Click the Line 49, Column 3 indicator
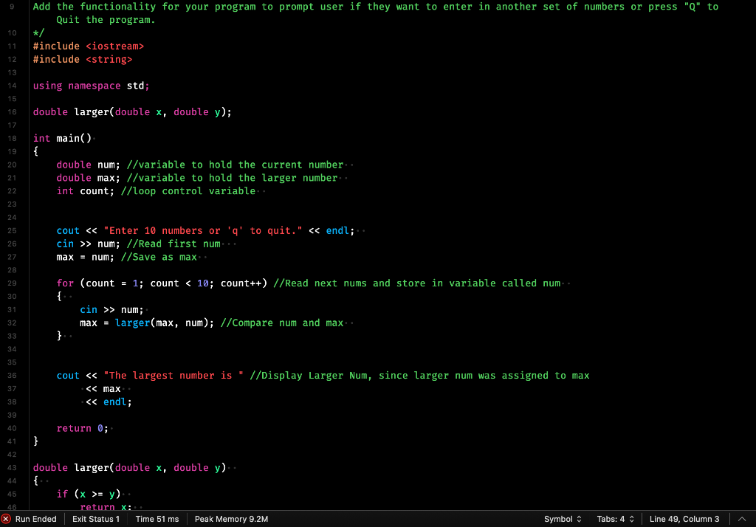Image resolution: width=756 pixels, height=527 pixels. pyautogui.click(x=684, y=519)
